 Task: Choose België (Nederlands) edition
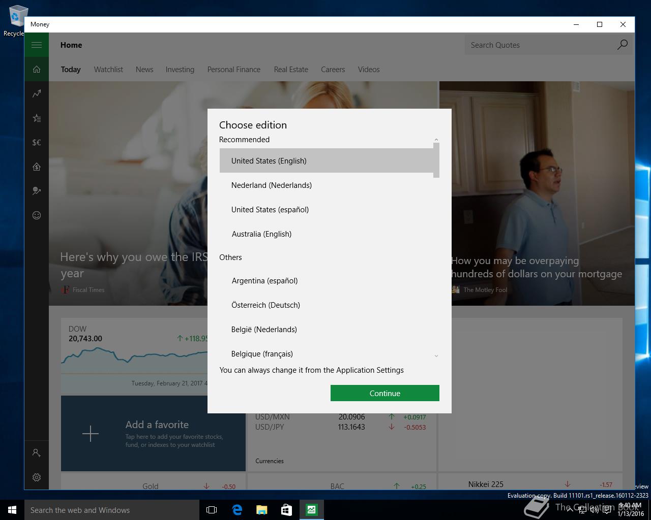pyautogui.click(x=326, y=329)
